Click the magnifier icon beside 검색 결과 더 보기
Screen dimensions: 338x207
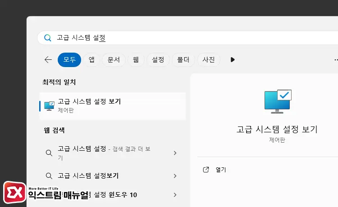[x=49, y=153]
